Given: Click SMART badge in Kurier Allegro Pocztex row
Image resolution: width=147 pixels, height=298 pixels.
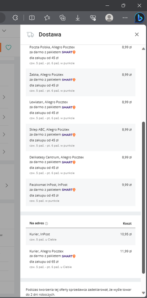Looking at the screenshot, I should [x=69, y=256].
